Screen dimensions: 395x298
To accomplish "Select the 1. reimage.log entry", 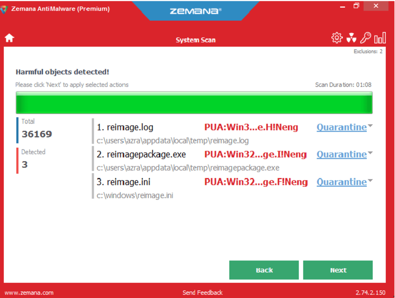I will (125, 127).
